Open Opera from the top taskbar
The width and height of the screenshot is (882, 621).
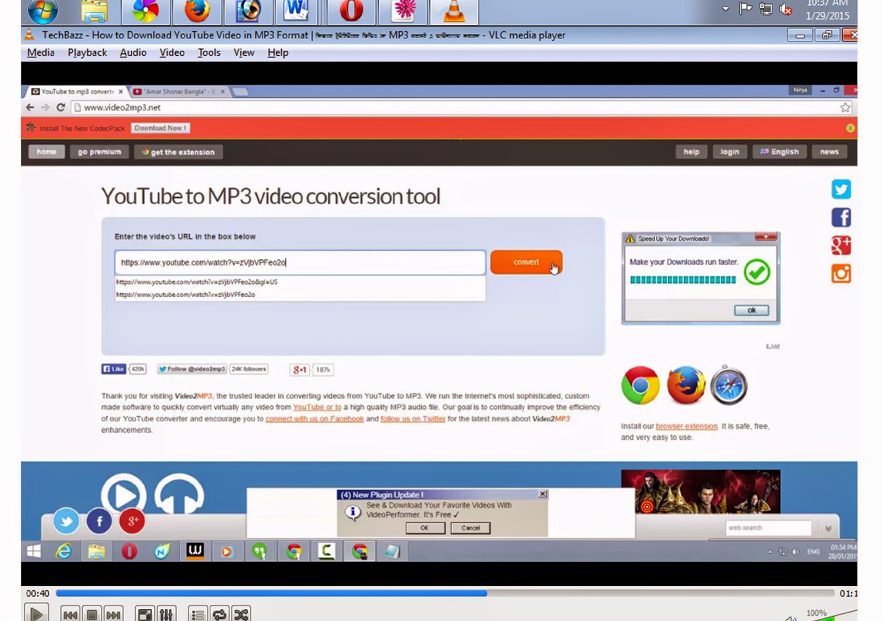(x=351, y=11)
